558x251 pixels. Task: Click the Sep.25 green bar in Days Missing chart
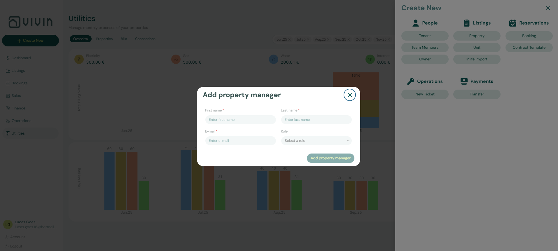pyautogui.click(x=373, y=195)
